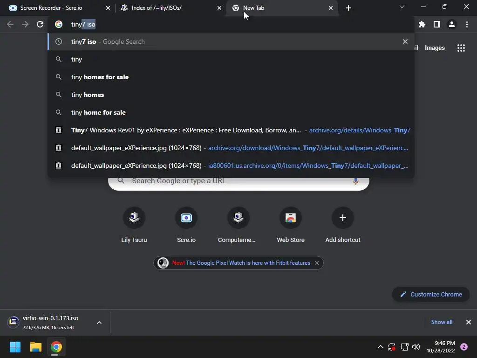Expand the virtio-win download options chevron
The height and width of the screenshot is (358, 477).
(99, 323)
